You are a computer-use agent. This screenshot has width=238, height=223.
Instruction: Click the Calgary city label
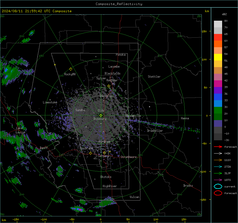click(103, 156)
